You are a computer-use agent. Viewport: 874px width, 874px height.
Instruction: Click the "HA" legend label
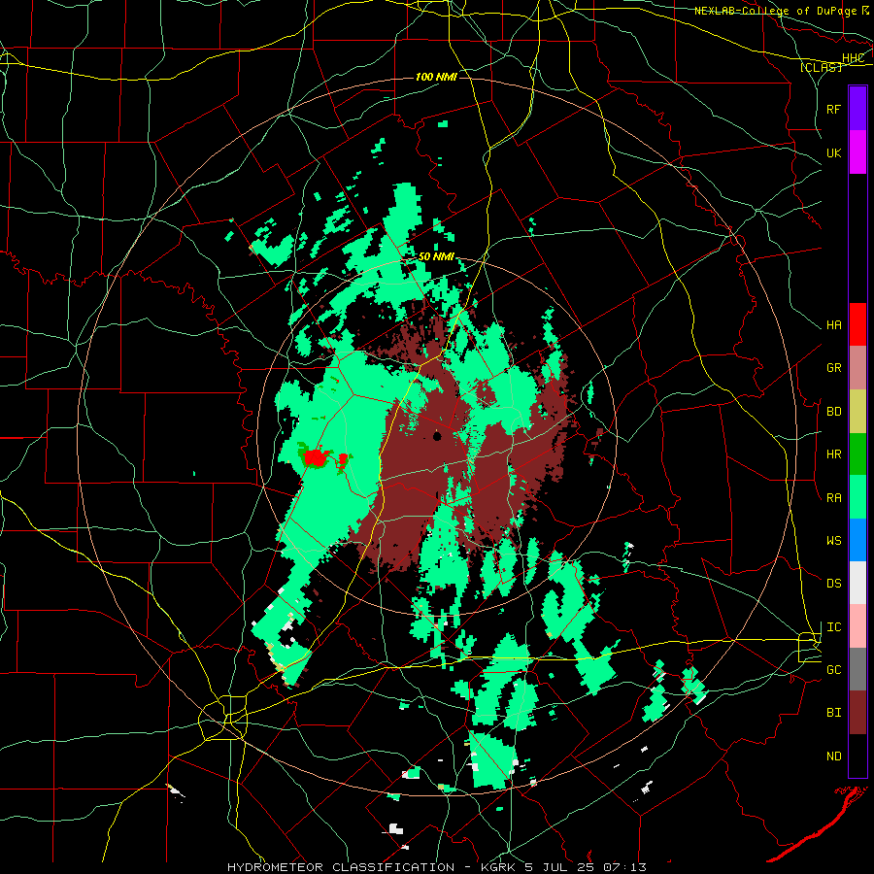[833, 325]
